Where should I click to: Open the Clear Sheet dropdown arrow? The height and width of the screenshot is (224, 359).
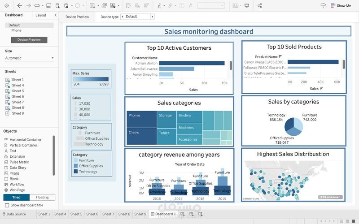[x=118, y=6]
